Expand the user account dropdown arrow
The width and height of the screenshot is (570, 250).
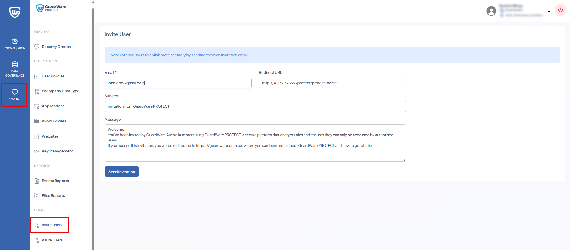[549, 12]
